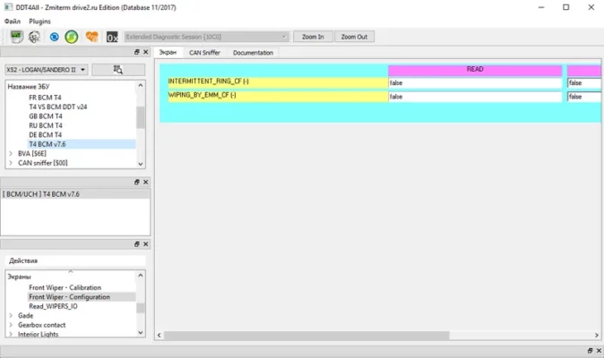Open the Read_WIPERS_IO screen

pos(53,306)
